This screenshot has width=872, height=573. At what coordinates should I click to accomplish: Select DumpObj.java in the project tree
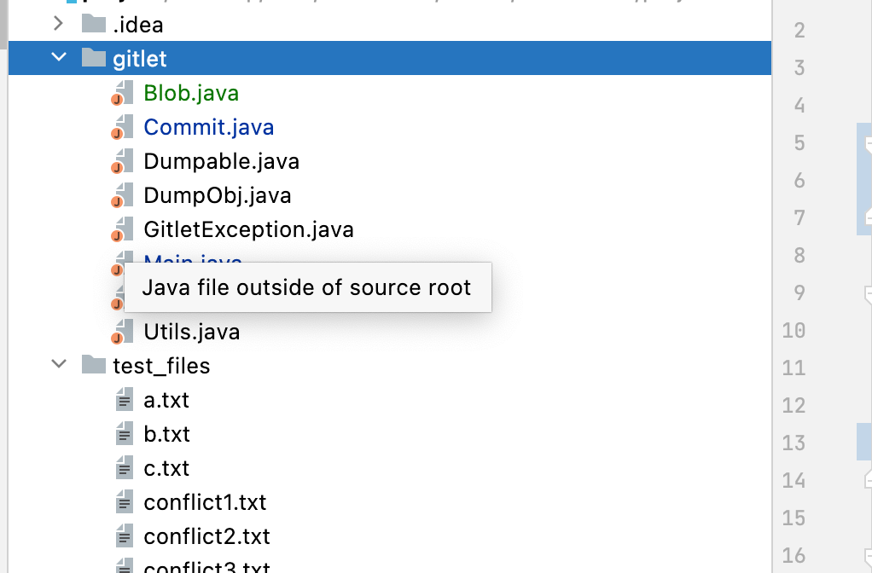point(218,195)
